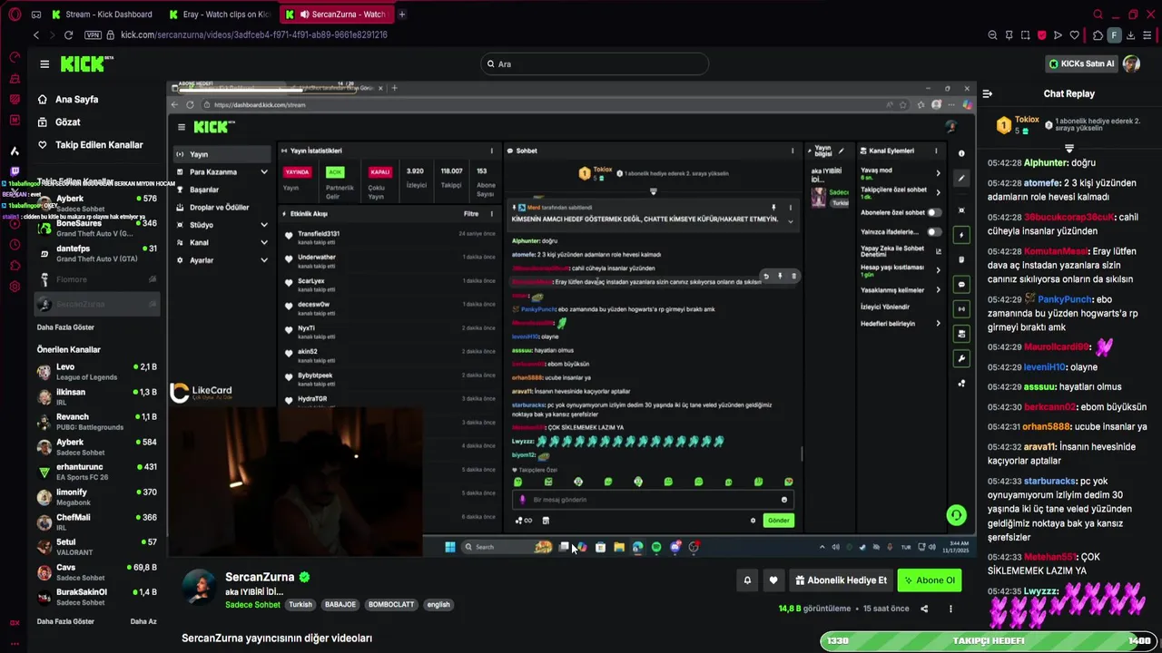Open erhanturunc recommended channel
Viewport: 1162px width, 653px height.
click(x=98, y=472)
